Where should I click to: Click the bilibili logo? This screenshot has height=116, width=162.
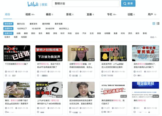point(34,4)
